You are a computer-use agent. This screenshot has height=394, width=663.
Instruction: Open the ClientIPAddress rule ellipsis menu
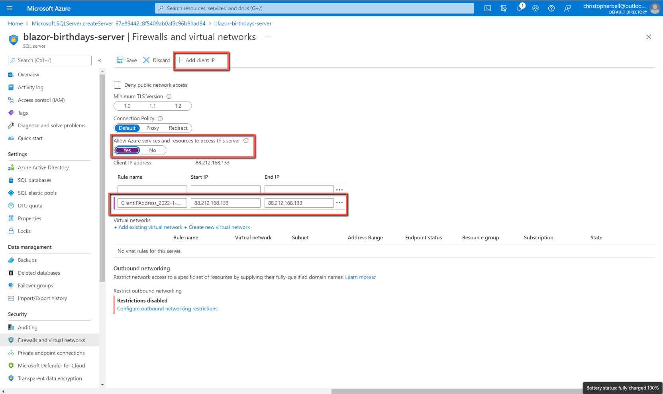point(339,203)
